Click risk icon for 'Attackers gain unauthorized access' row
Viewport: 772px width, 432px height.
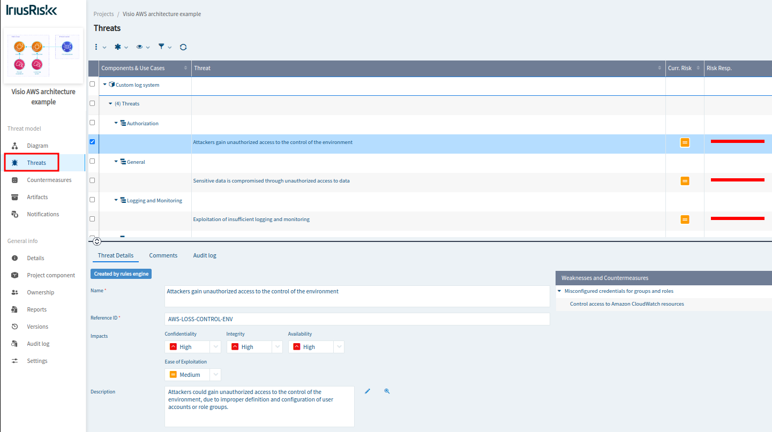point(685,142)
